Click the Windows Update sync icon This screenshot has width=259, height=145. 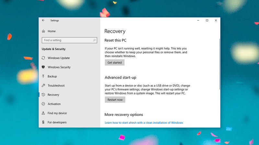tap(43, 58)
